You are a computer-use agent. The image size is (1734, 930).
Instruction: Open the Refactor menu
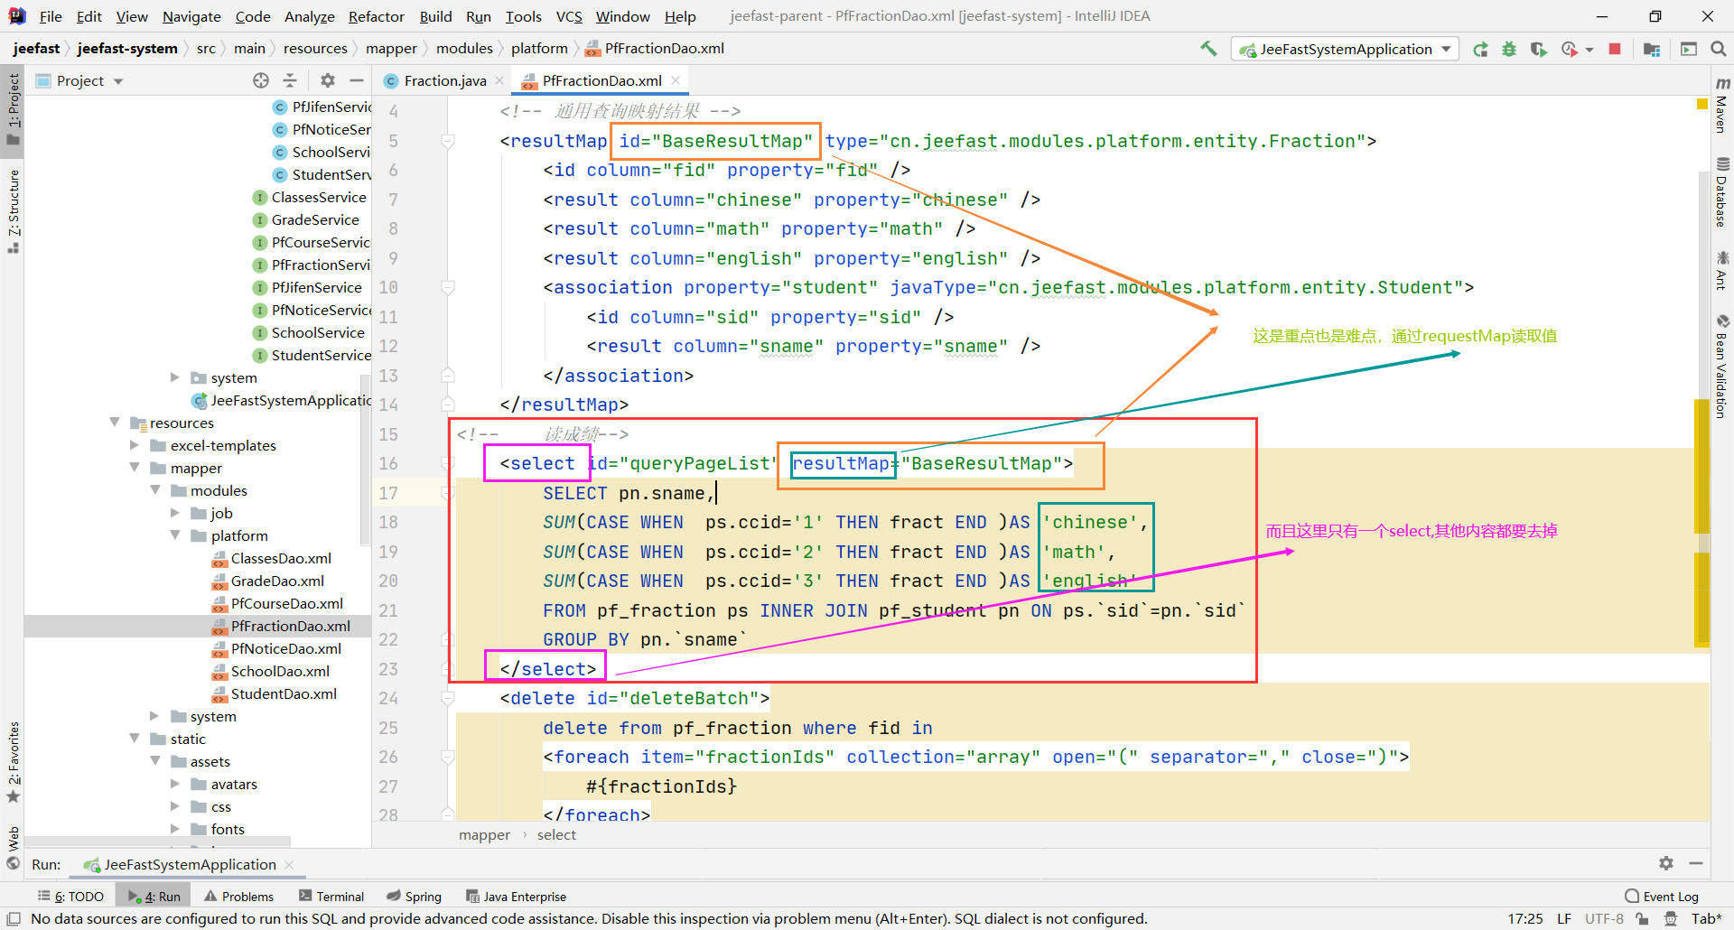[377, 16]
